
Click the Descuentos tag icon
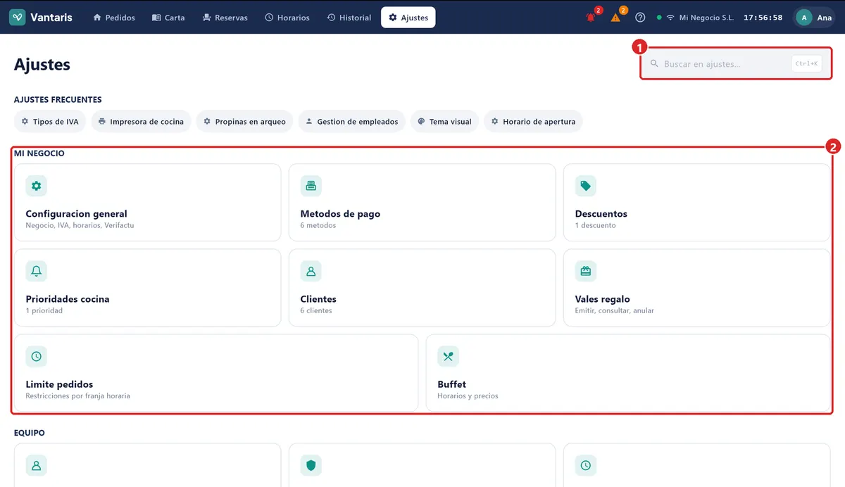click(x=586, y=186)
